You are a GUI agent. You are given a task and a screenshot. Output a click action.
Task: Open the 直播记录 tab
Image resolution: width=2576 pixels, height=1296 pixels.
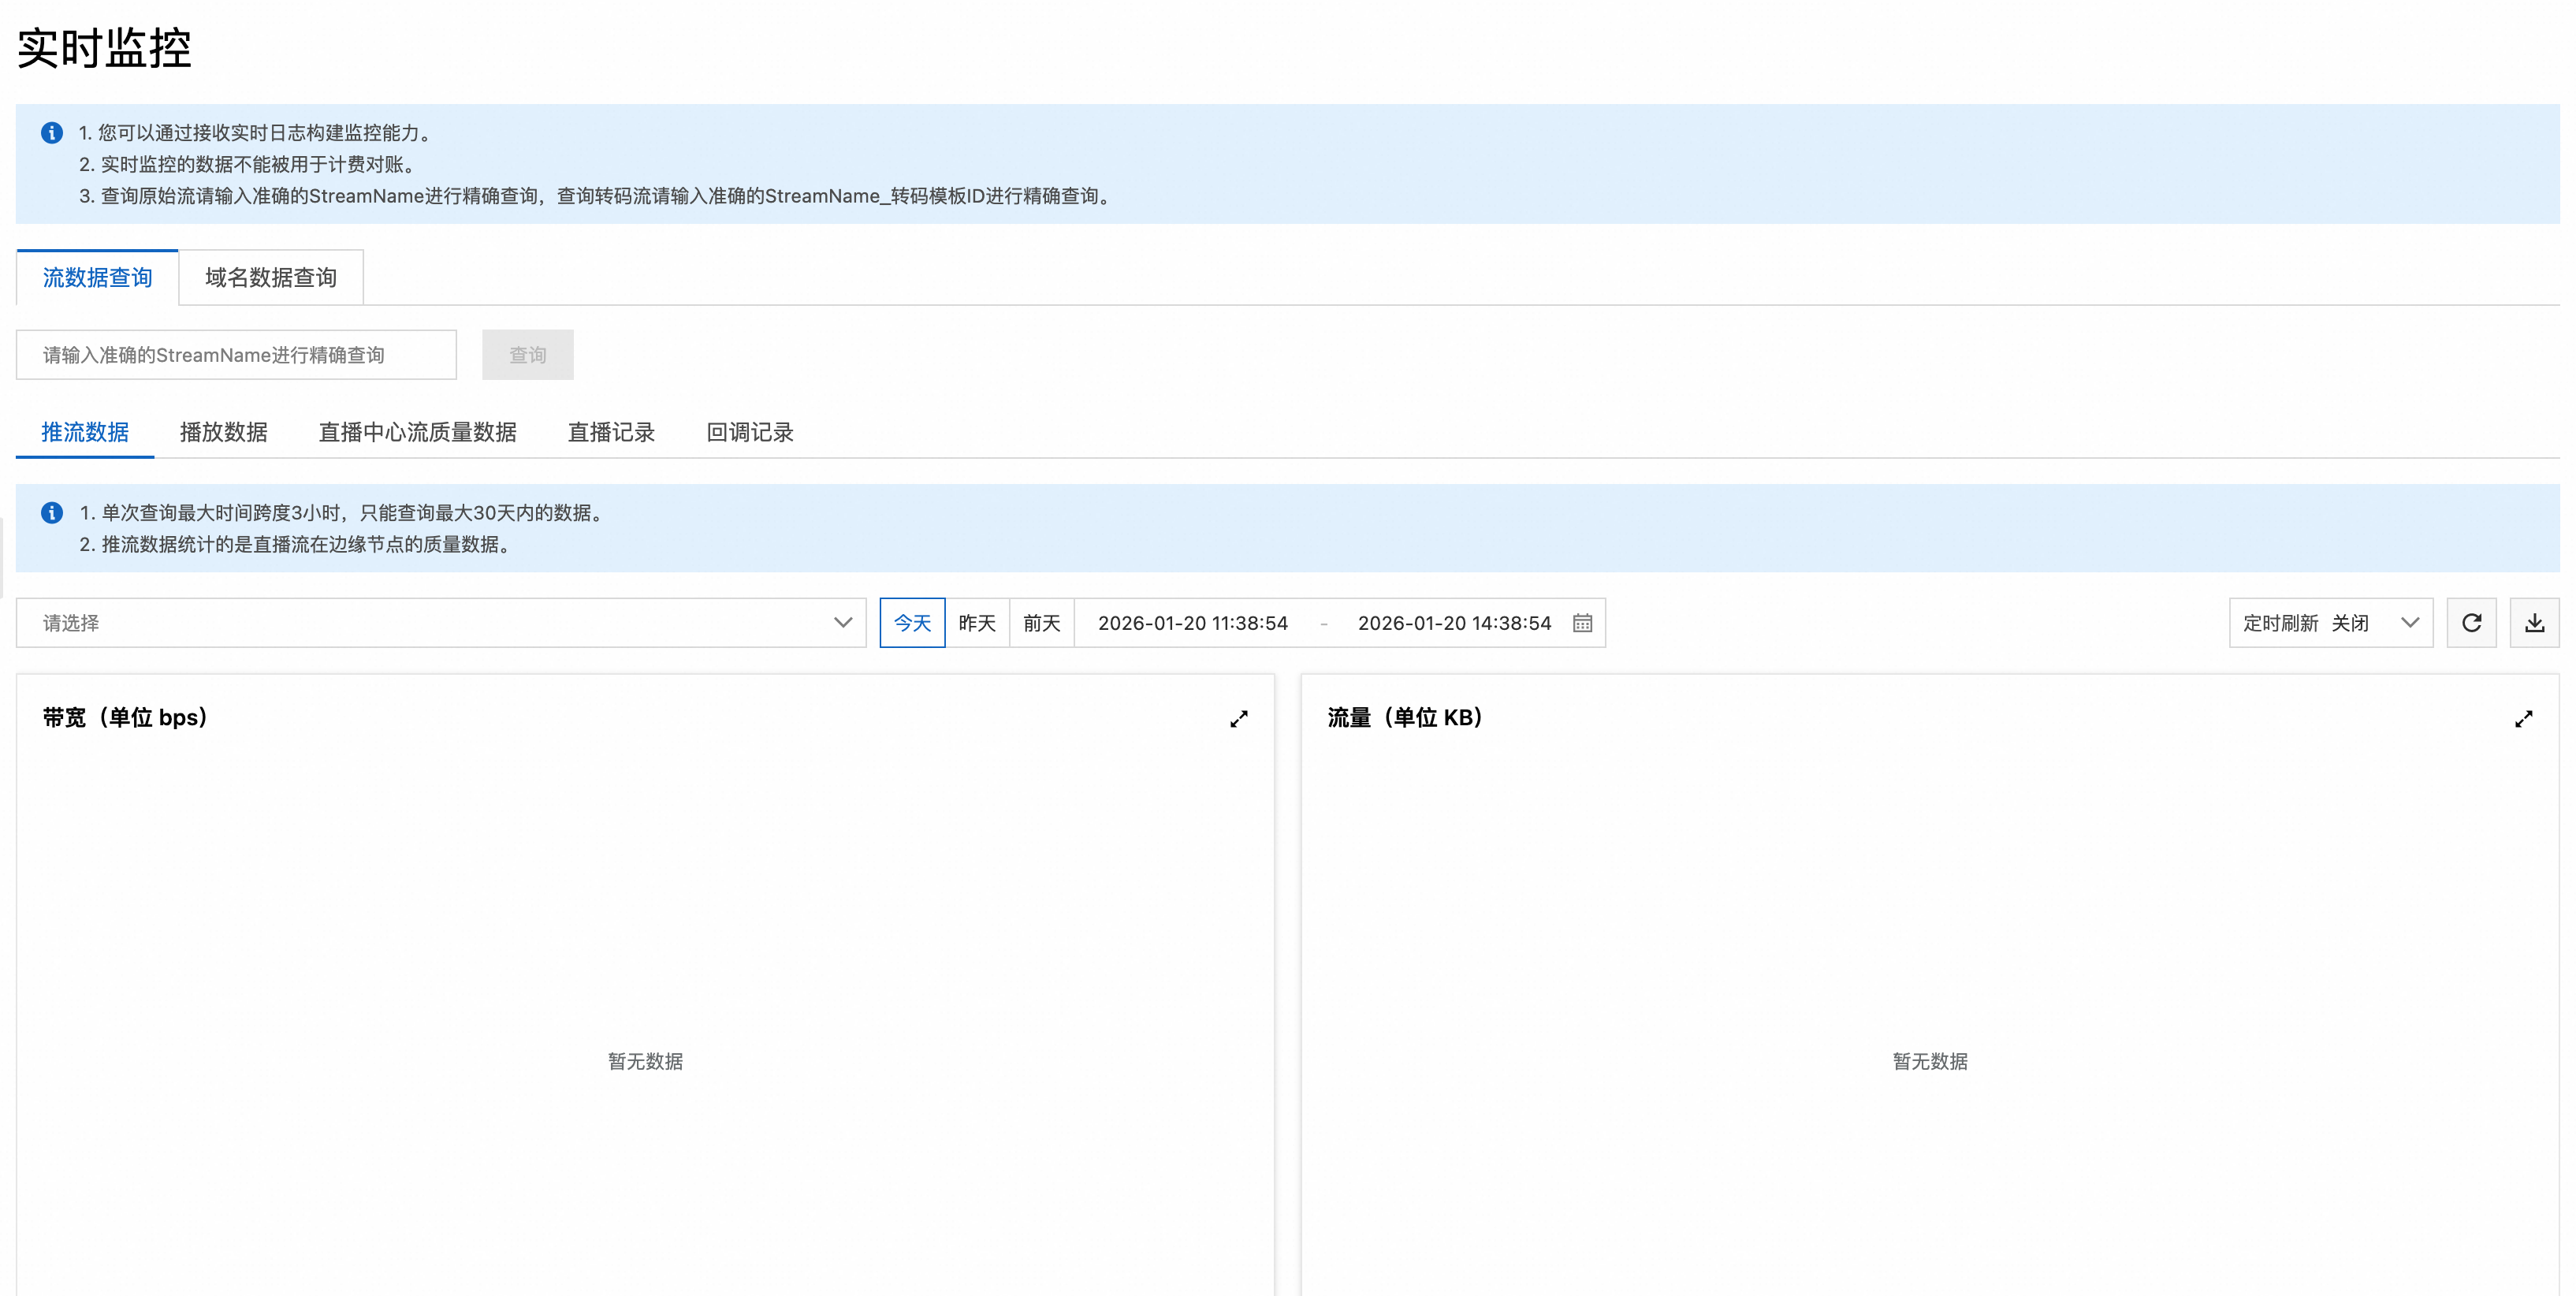click(611, 432)
